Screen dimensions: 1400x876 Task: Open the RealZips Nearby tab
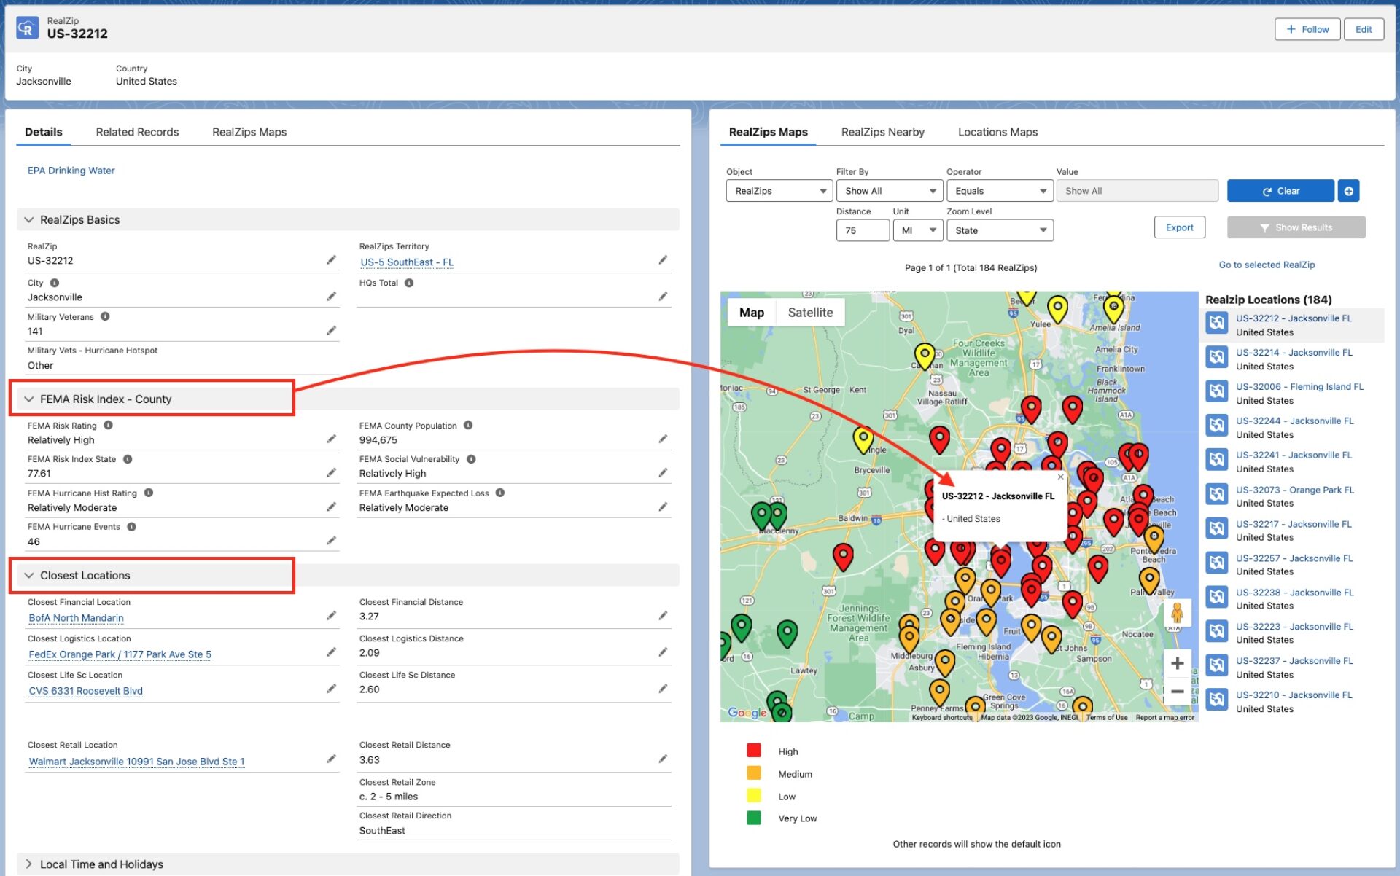pos(883,132)
